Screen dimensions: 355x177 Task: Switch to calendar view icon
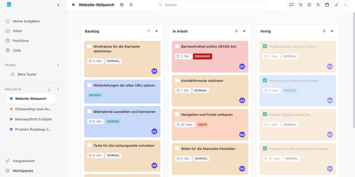coord(327,5)
